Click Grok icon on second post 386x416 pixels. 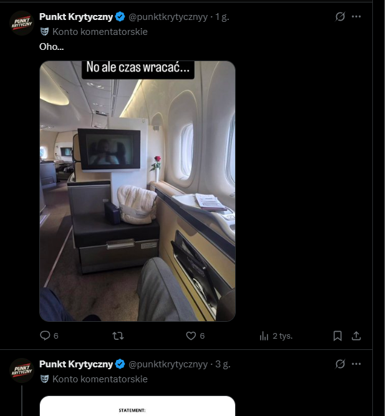click(340, 364)
